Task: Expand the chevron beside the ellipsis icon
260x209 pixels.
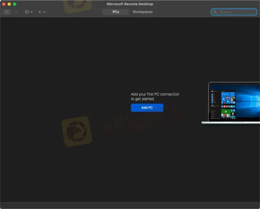Action: [x=31, y=12]
